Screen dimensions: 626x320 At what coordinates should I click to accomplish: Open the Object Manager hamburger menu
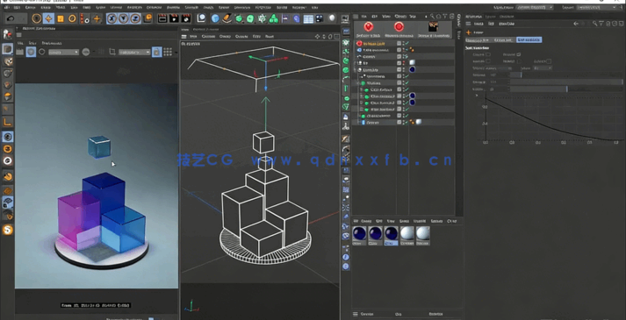click(356, 17)
